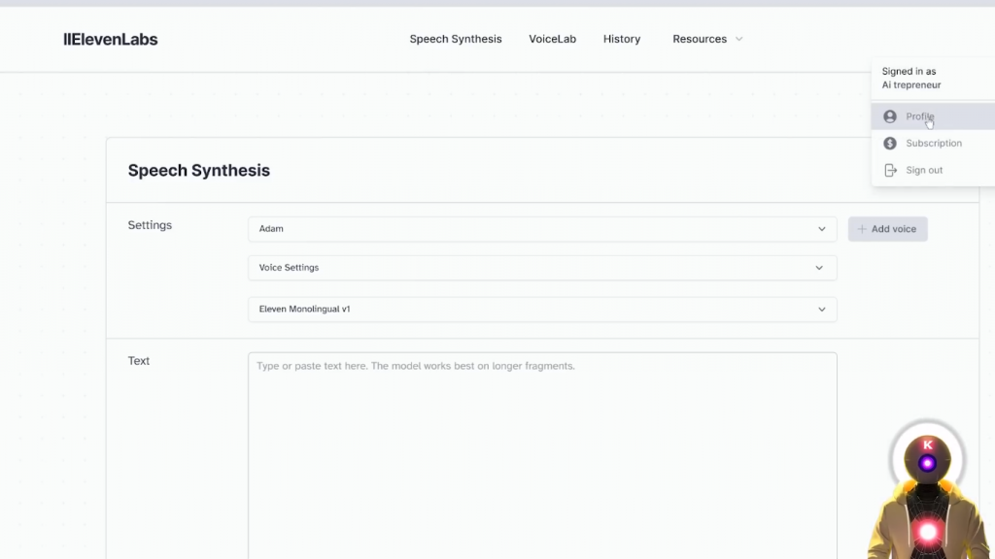This screenshot has width=995, height=559.
Task: Select Profile in the account menu
Action: coord(933,116)
